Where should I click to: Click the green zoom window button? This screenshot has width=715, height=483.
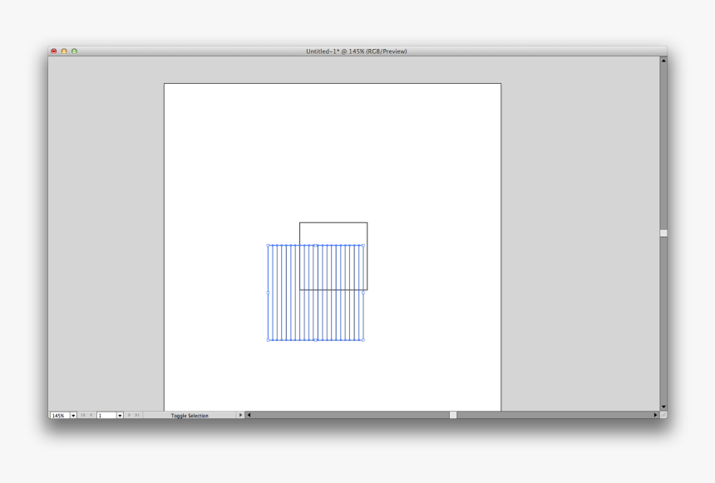click(x=74, y=51)
